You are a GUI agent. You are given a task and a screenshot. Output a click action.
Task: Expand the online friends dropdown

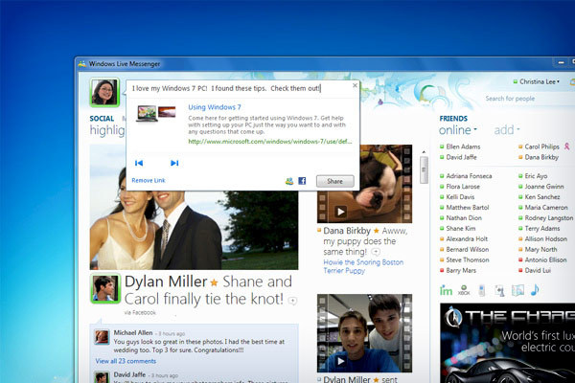coord(458,129)
